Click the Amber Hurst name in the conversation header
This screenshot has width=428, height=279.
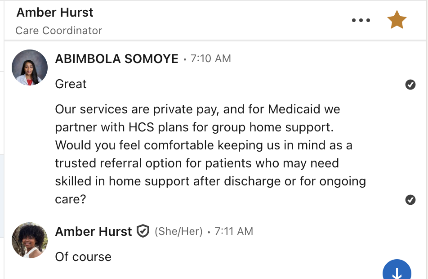[55, 13]
